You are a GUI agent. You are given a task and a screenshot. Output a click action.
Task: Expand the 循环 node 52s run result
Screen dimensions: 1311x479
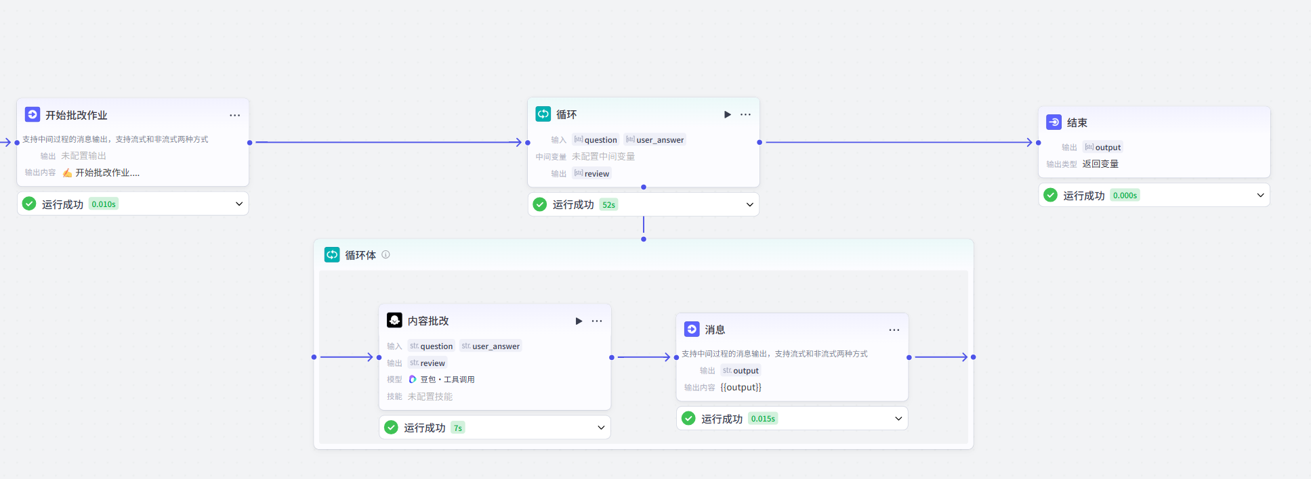749,204
